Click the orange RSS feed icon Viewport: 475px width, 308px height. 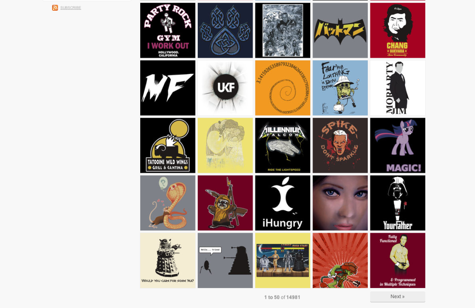pyautogui.click(x=55, y=7)
